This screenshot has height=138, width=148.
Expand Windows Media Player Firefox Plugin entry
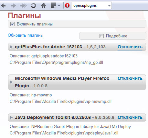[11, 82]
